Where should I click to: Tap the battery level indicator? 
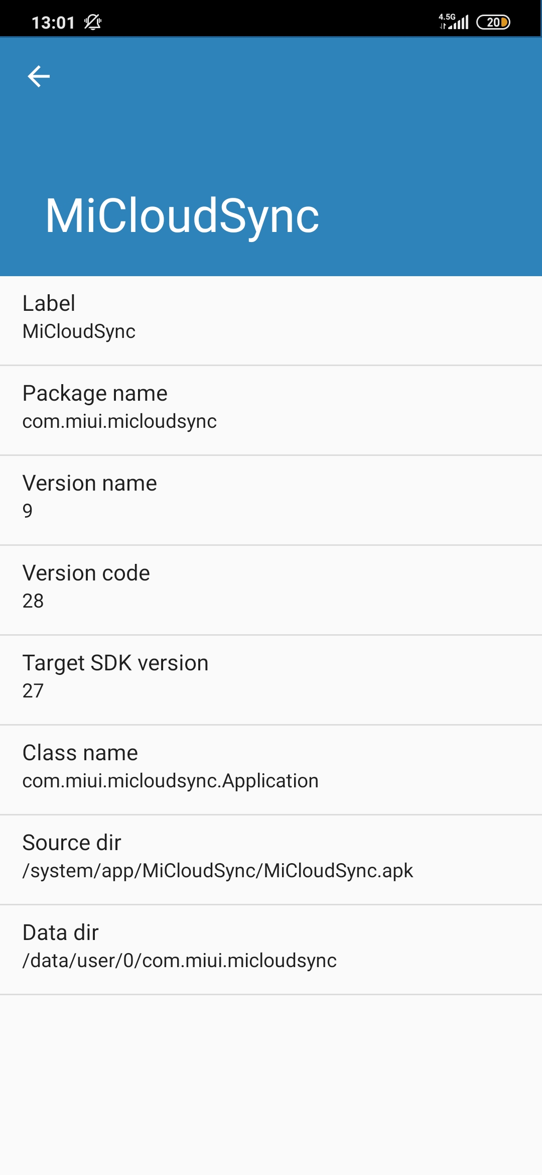[493, 22]
